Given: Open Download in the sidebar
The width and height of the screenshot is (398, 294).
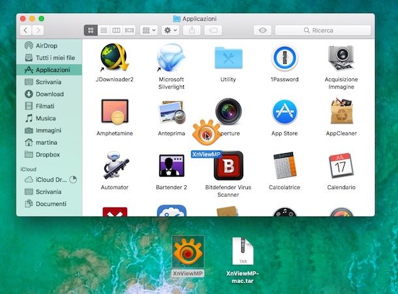Looking at the screenshot, I should (49, 94).
